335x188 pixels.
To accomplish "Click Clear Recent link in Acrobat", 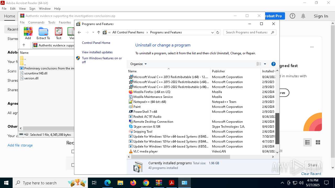I will [311, 174].
